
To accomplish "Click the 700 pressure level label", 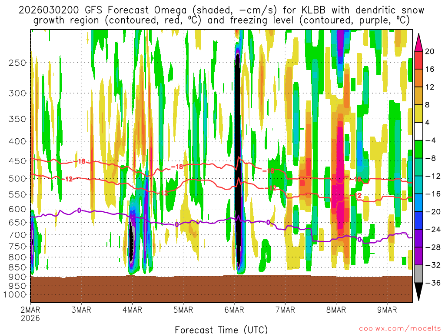I will (17, 235).
